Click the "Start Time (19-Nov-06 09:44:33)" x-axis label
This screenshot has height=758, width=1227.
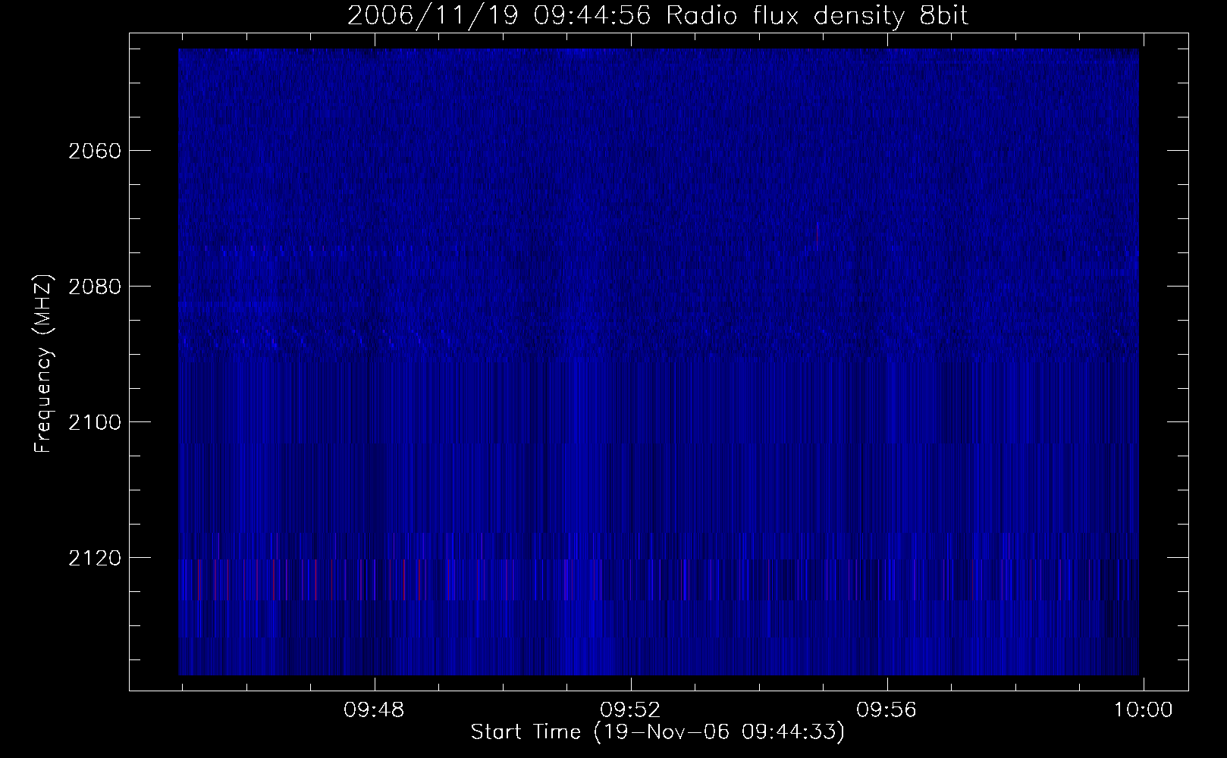click(x=657, y=733)
